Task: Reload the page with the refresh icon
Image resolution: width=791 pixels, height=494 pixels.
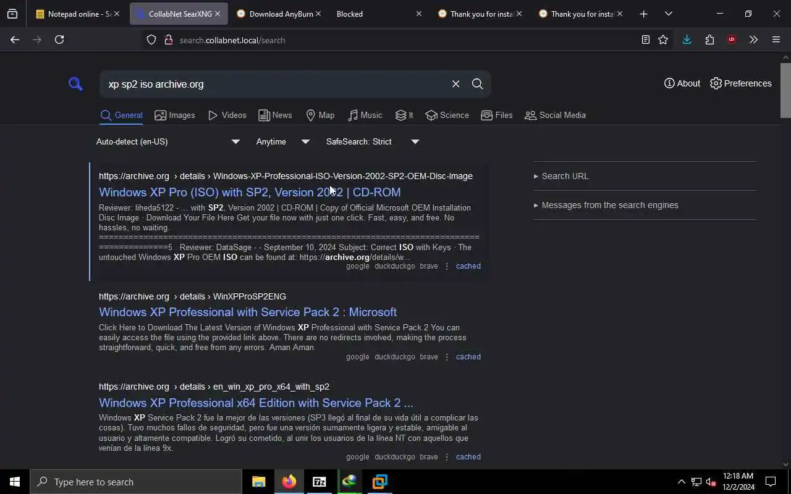Action: (59, 40)
